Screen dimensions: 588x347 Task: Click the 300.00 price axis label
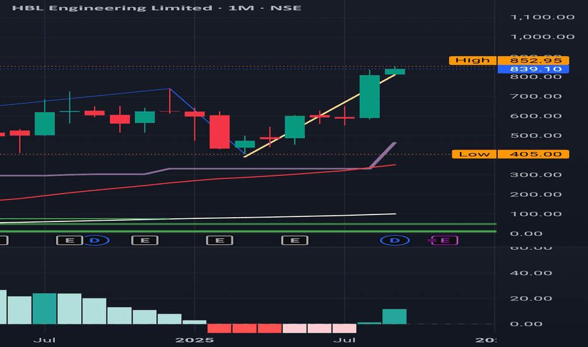(x=536, y=175)
